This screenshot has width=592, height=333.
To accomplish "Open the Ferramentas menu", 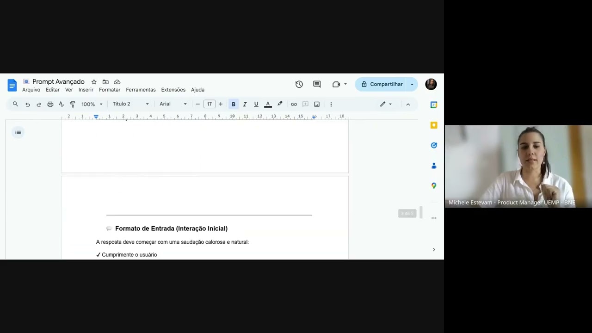I will [x=141, y=90].
